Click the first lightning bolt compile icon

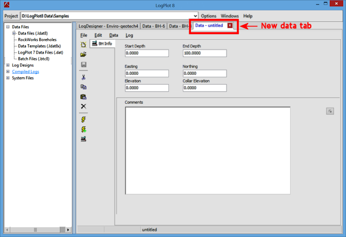point(84,119)
